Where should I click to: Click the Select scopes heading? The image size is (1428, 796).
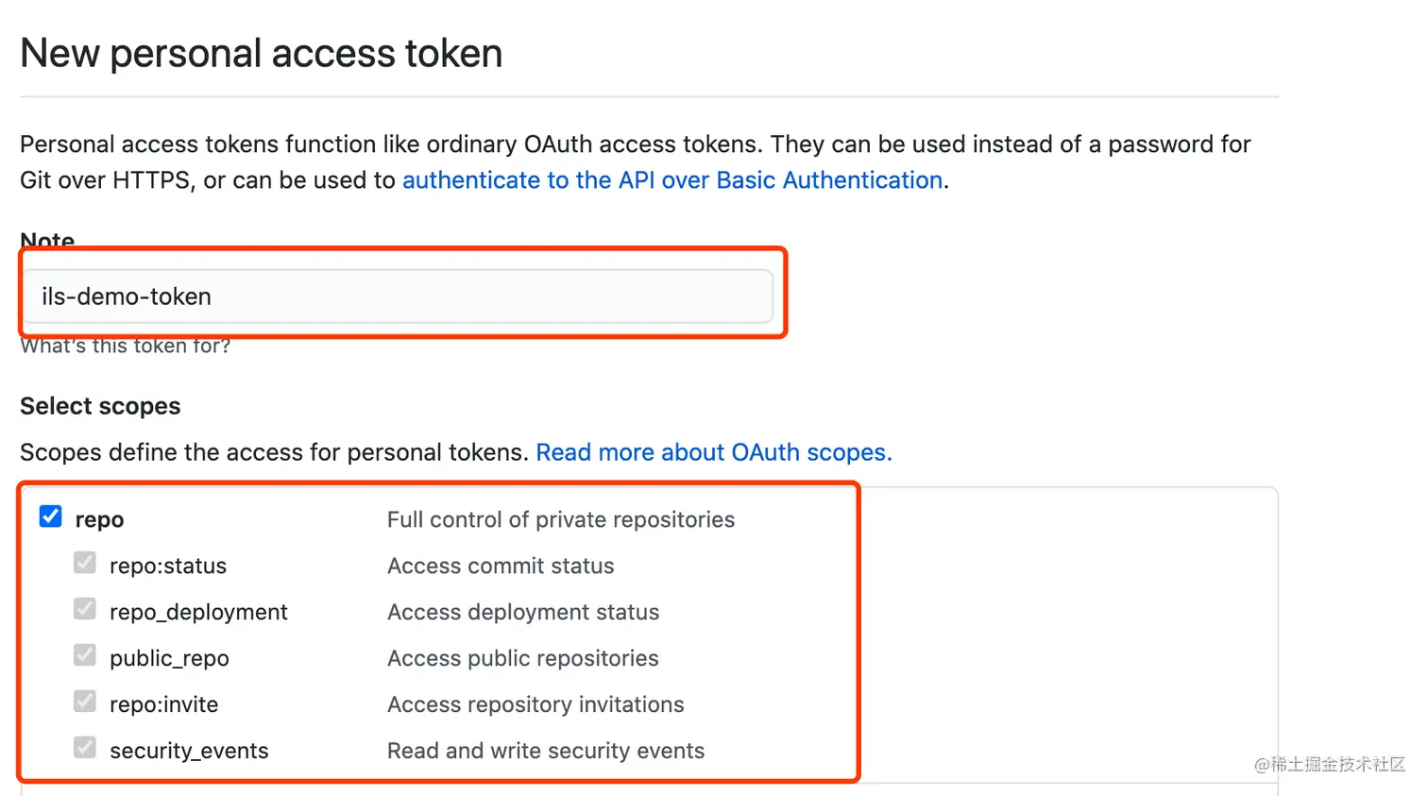(x=100, y=406)
